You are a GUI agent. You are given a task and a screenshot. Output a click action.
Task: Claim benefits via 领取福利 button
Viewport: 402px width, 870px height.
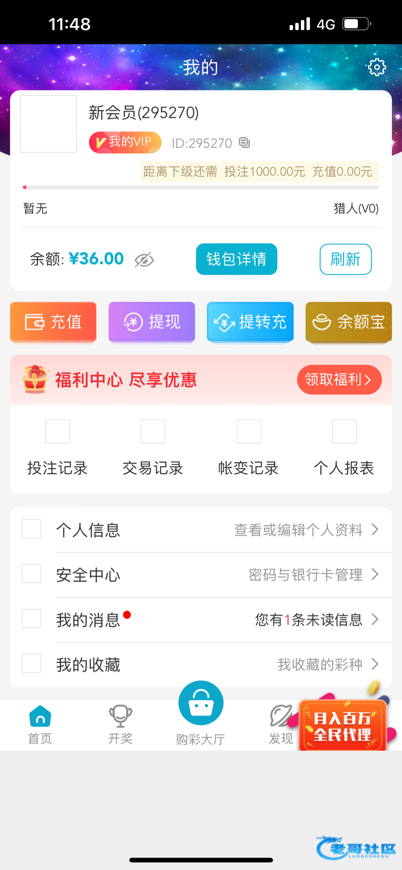339,380
